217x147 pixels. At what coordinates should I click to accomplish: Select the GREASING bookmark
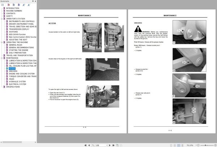pyautogui.click(x=13, y=71)
